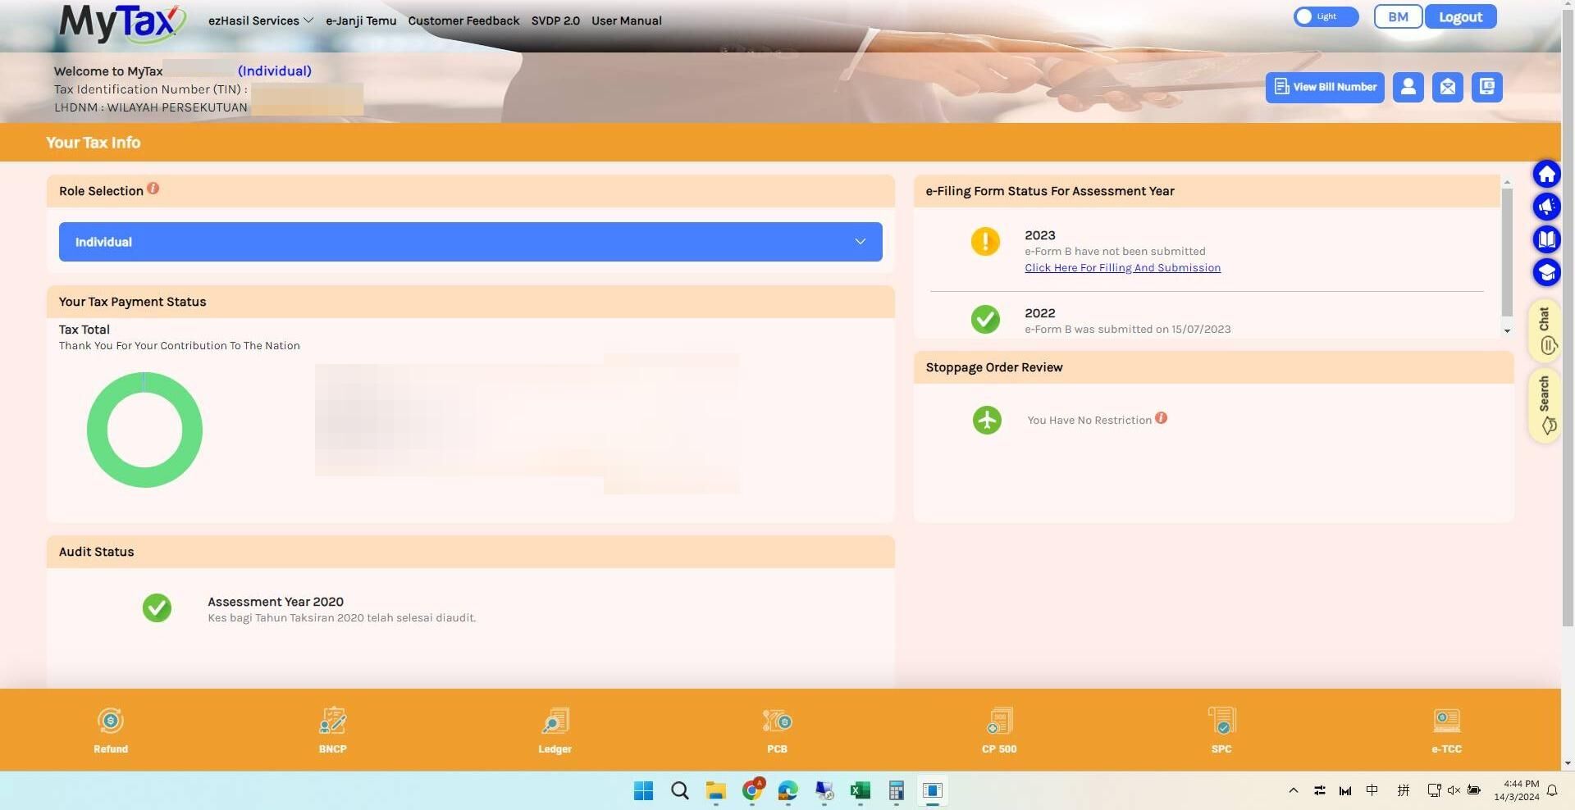Open the open-book floating icon

click(1546, 239)
